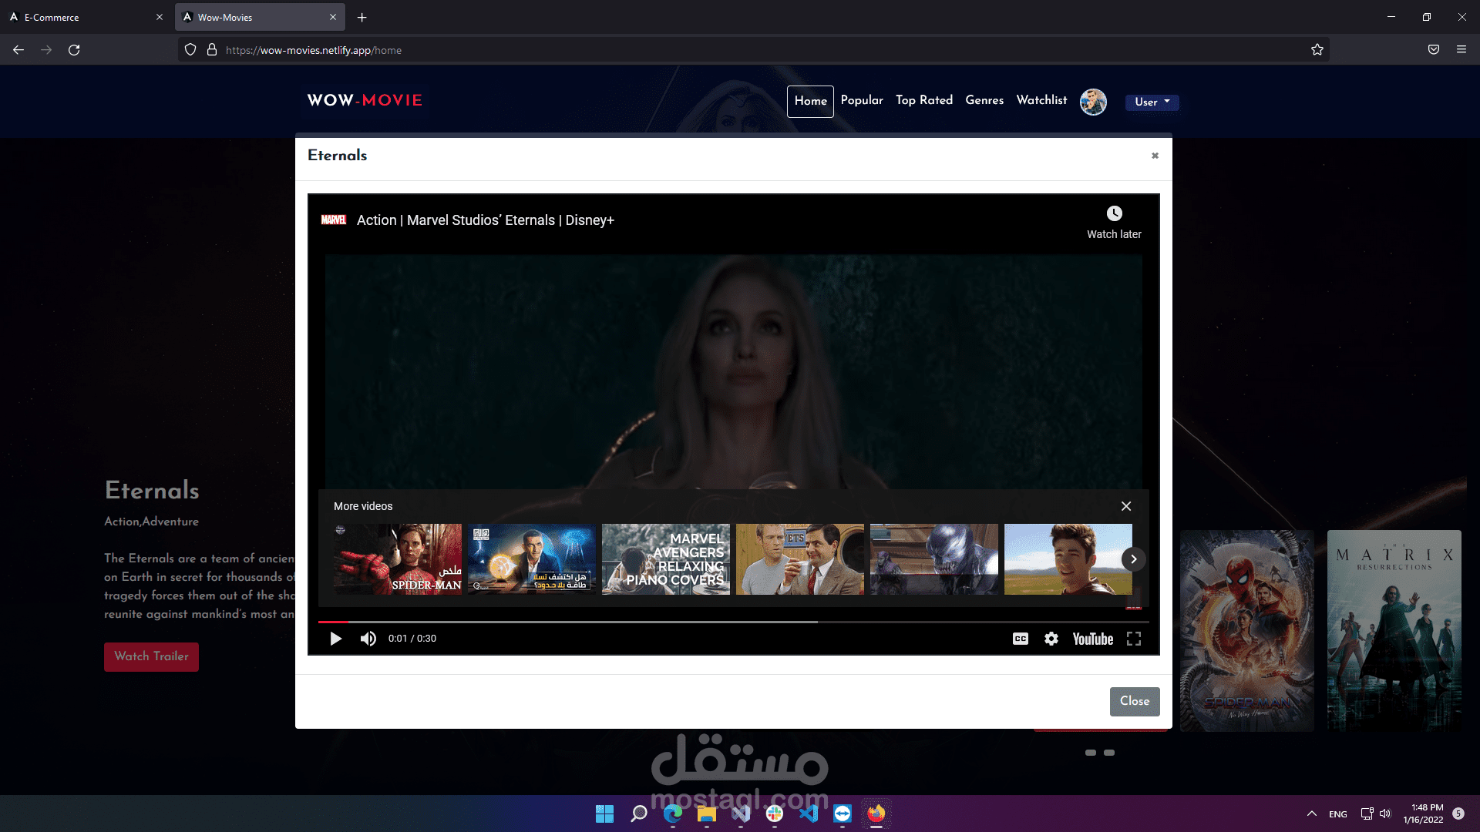Screen dimensions: 1480x832
Task: Click the user profile avatar
Action: (x=1093, y=102)
